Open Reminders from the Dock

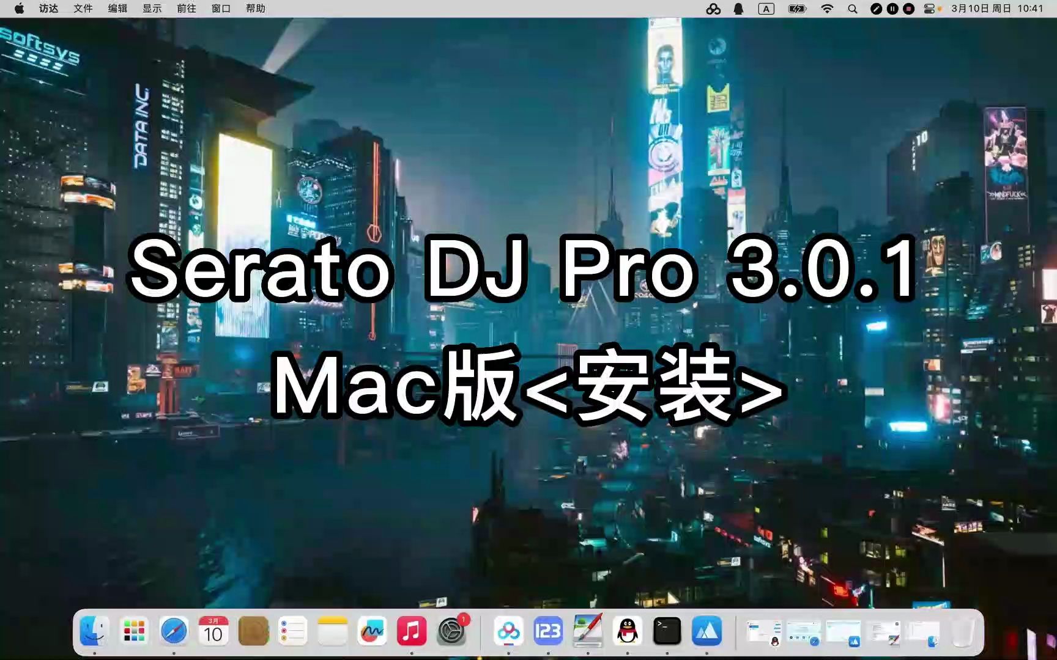(292, 631)
